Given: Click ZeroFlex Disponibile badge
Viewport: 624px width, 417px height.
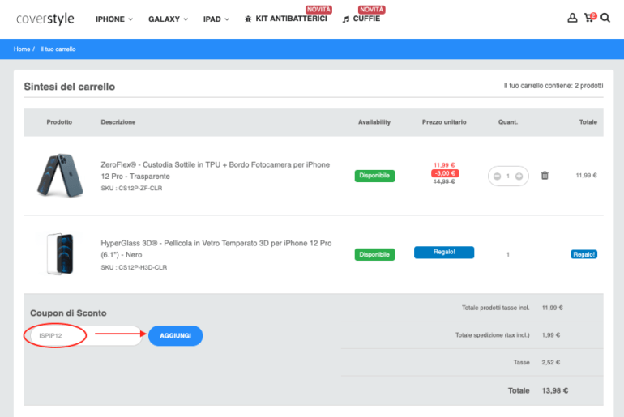Looking at the screenshot, I should (x=374, y=176).
